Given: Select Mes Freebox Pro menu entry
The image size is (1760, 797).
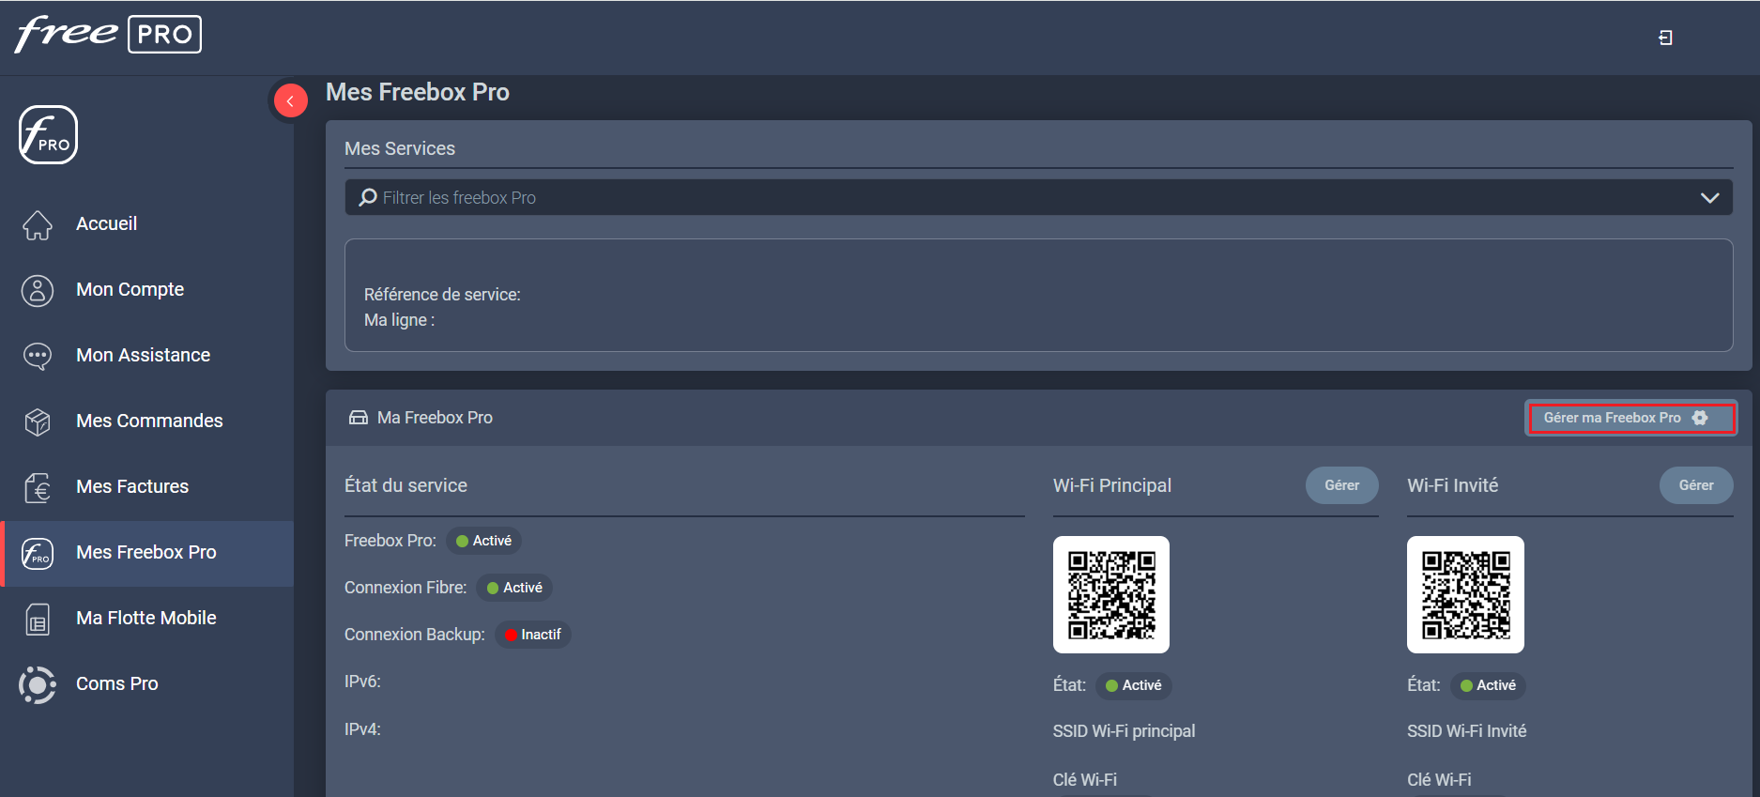Looking at the screenshot, I should tap(147, 553).
